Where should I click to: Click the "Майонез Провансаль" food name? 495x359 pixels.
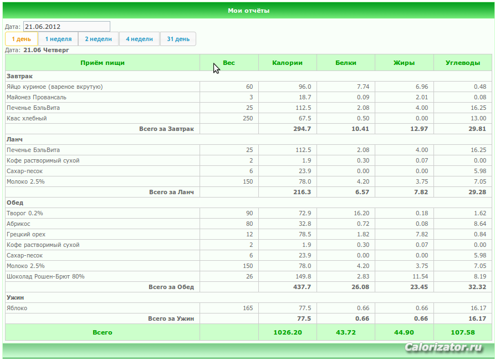(x=37, y=97)
